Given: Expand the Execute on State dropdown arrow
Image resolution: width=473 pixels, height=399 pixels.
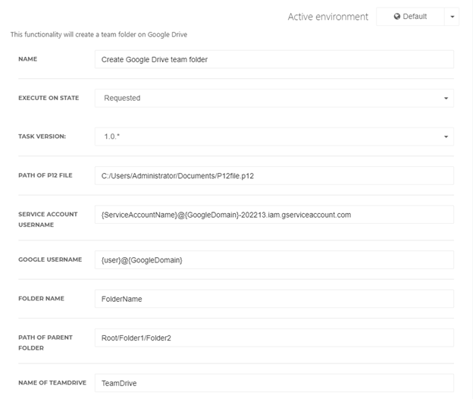Looking at the screenshot, I should pyautogui.click(x=446, y=98).
